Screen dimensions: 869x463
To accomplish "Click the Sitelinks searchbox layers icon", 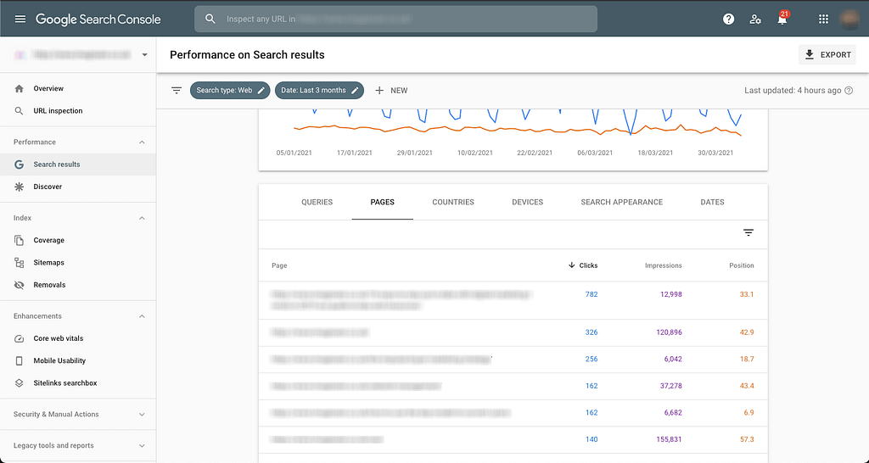I will coord(19,382).
